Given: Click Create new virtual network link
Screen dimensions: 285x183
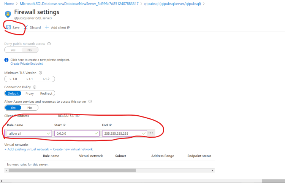Looking at the screenshot, I should pyautogui.click(x=71, y=149).
